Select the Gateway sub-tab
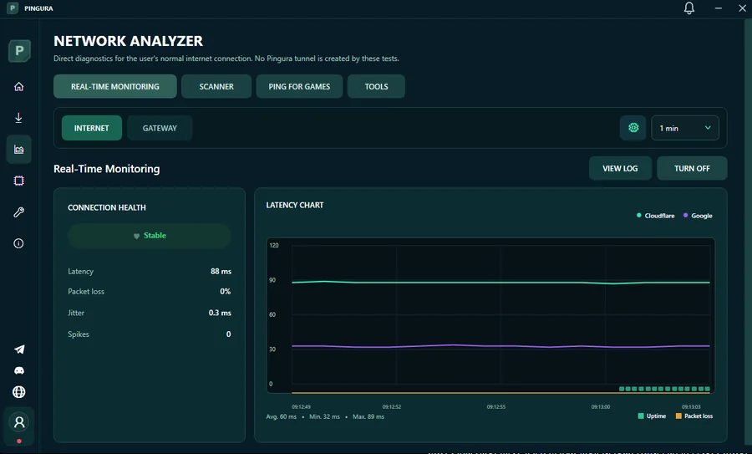The width and height of the screenshot is (752, 454). (160, 128)
